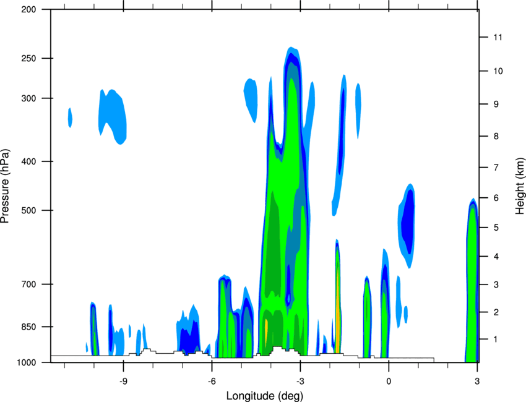This screenshot has width=526, height=402.
Task: Click the 3 longitude tick label
Action: (x=477, y=382)
